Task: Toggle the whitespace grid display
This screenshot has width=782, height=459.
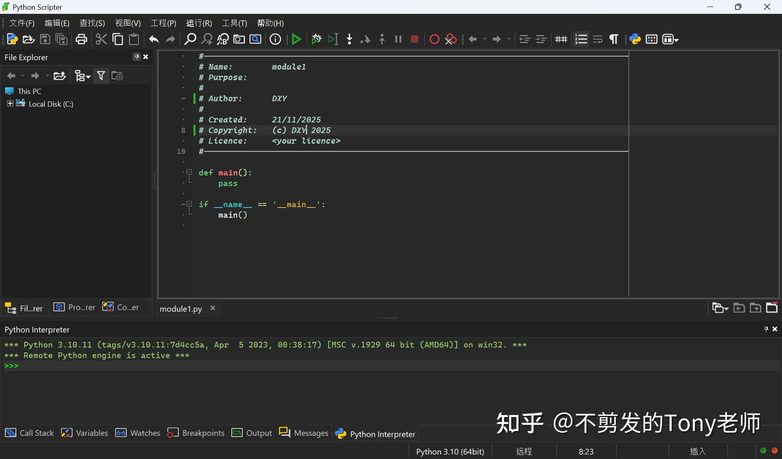Action: point(561,39)
